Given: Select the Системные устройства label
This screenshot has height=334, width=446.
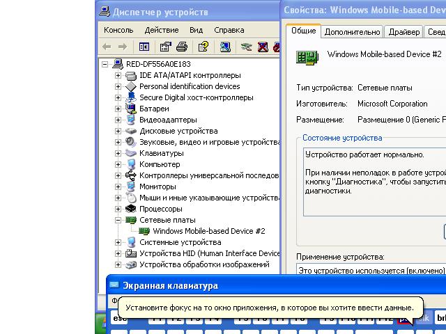Looking at the screenshot, I should (180, 242).
